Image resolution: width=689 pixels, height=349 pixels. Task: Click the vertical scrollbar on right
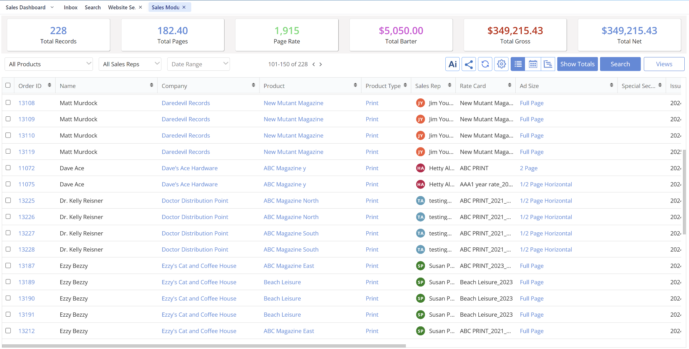tap(685, 192)
